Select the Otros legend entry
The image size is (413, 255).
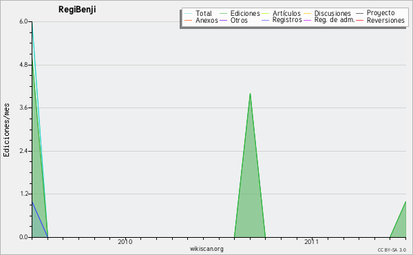tap(239, 20)
